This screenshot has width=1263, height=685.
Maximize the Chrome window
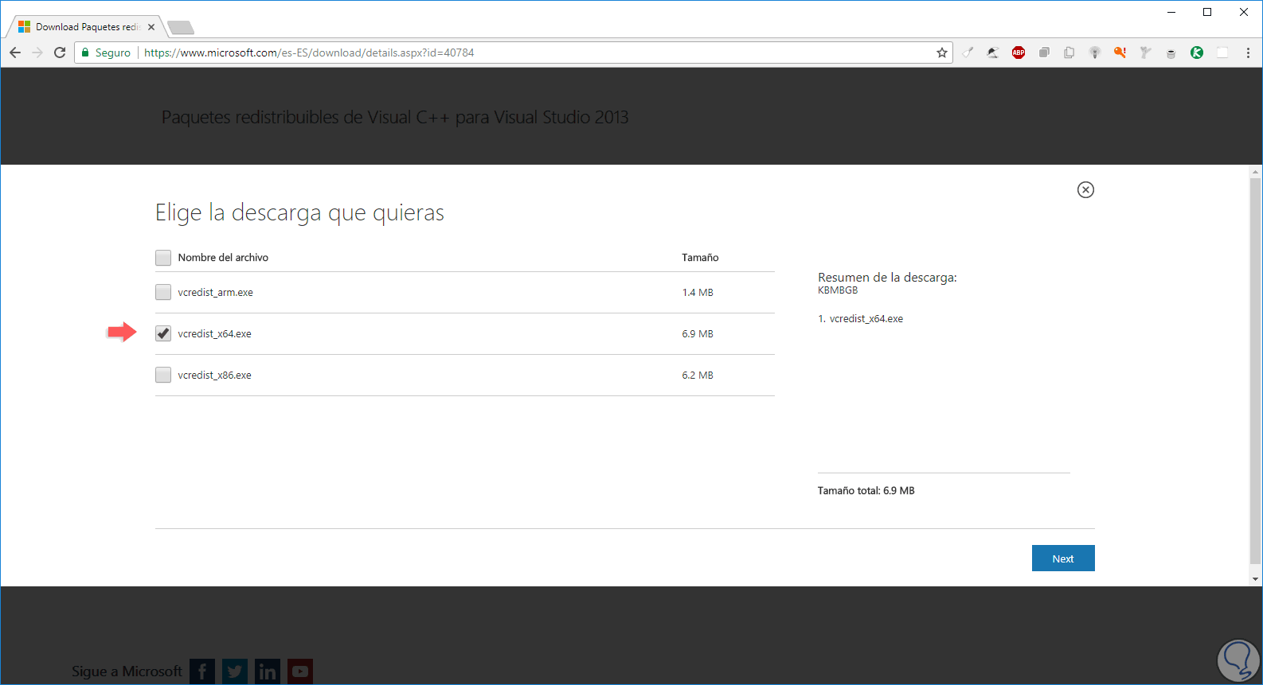pos(1207,12)
